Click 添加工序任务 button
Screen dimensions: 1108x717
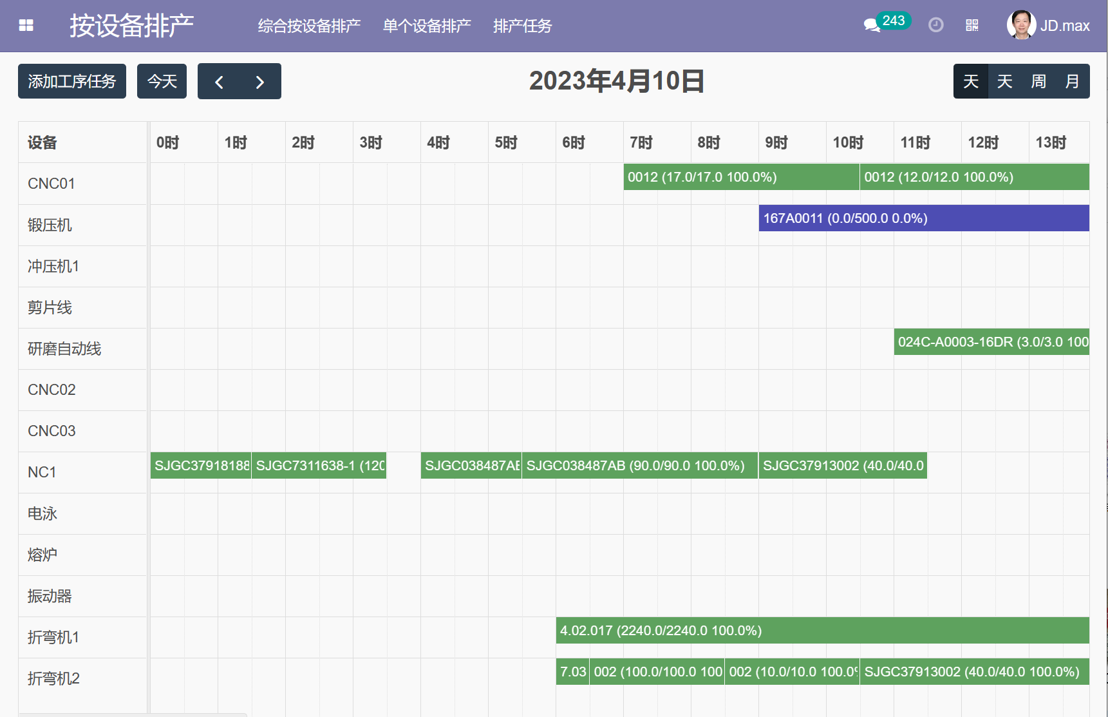[72, 82]
